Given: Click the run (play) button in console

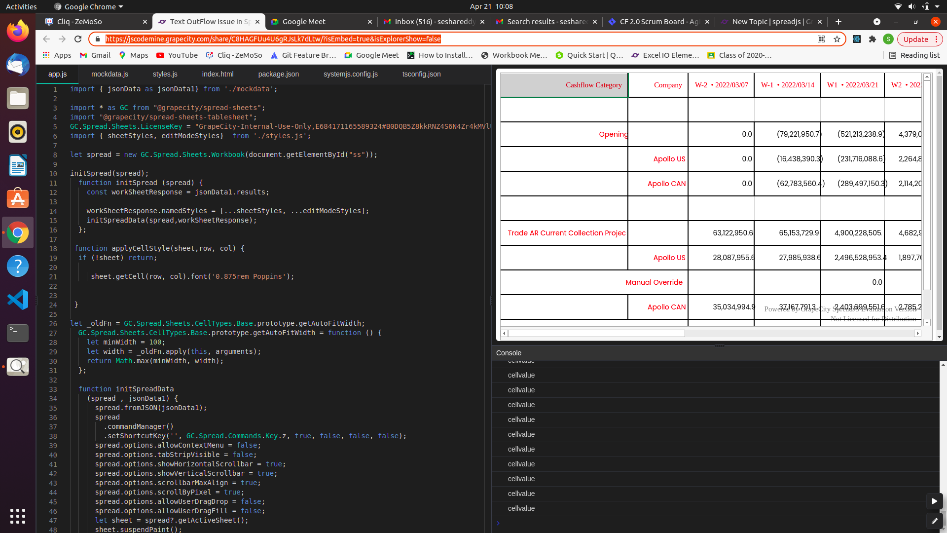Looking at the screenshot, I should (x=934, y=501).
